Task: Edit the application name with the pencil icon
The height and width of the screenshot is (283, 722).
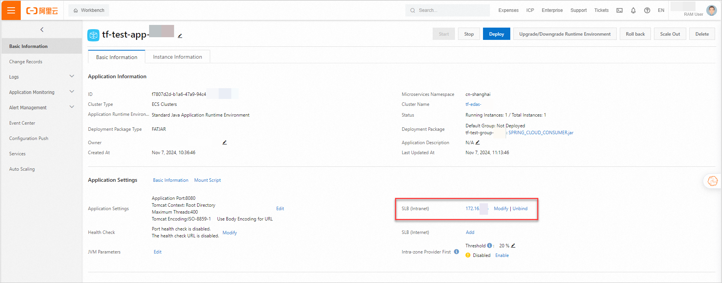Action: tap(180, 36)
